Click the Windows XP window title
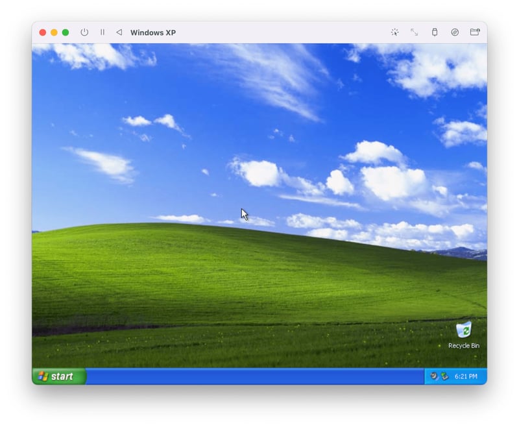 pos(153,32)
